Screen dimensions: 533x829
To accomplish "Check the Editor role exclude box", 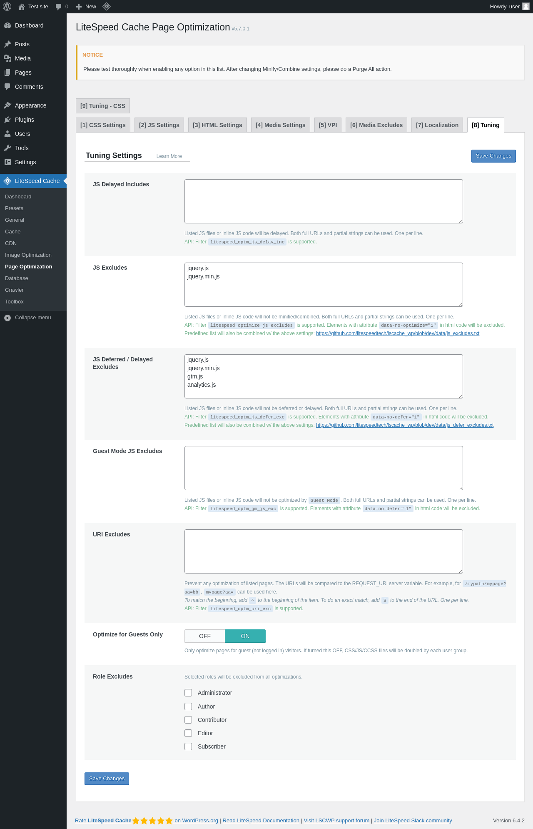I will click(x=188, y=733).
